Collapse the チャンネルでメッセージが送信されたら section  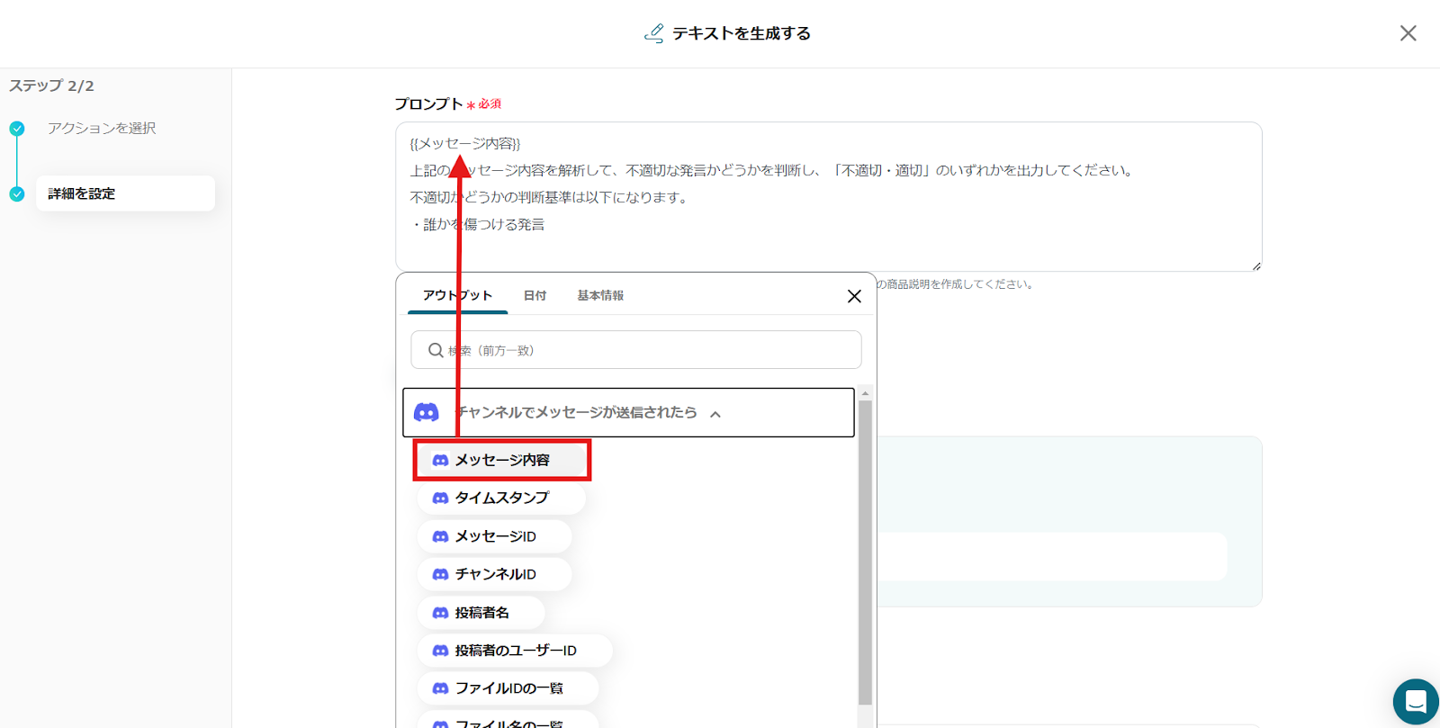(715, 414)
